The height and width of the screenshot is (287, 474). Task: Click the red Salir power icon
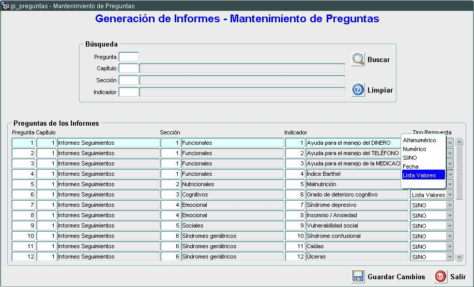[440, 276]
